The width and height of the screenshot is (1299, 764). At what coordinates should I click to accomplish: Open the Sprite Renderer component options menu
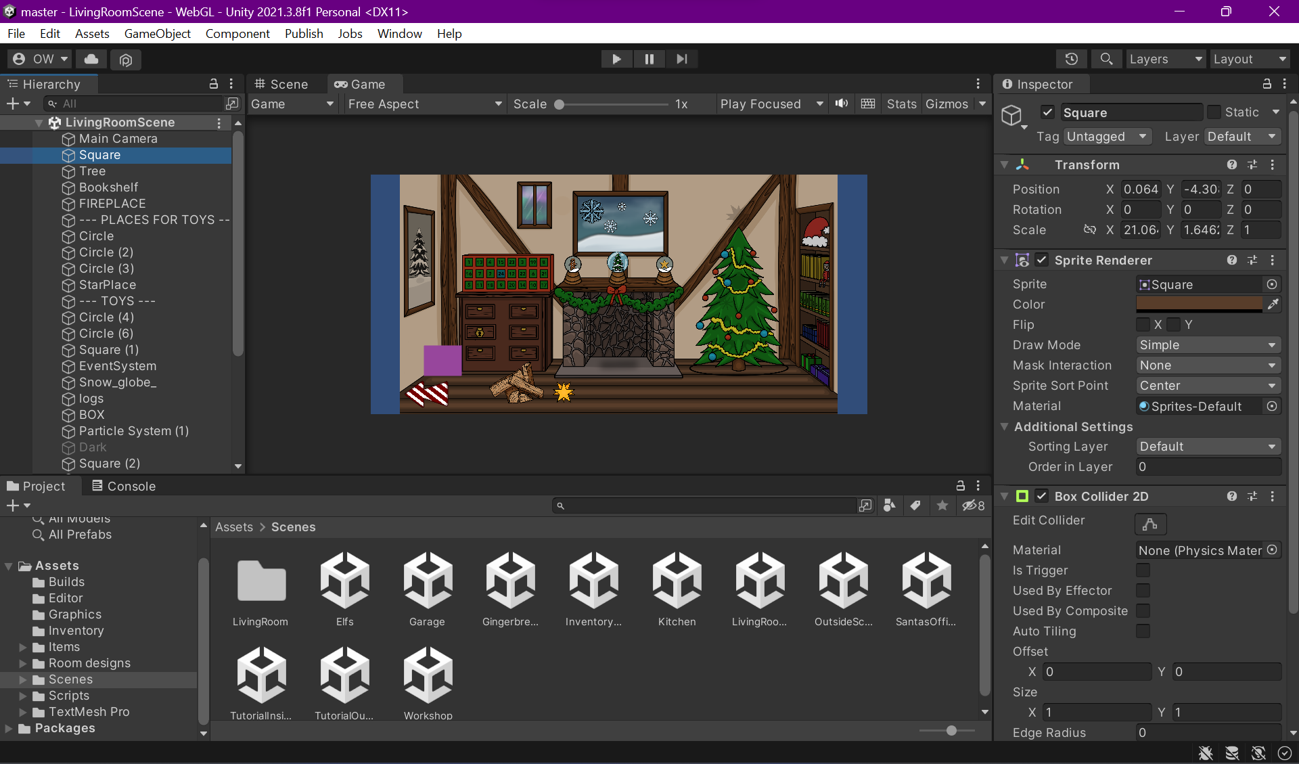(1273, 260)
